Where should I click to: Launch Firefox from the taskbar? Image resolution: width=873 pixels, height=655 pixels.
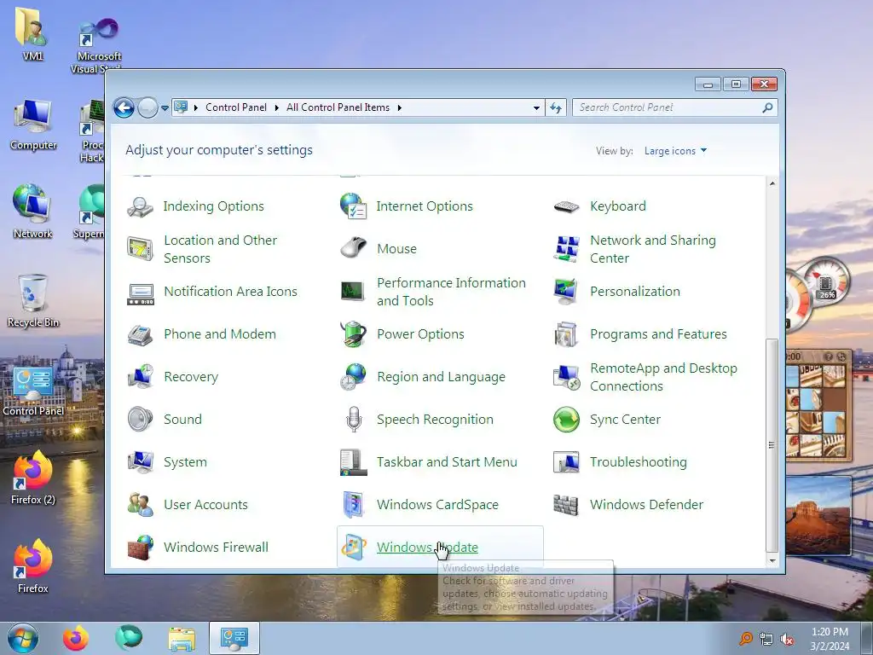pyautogui.click(x=76, y=638)
